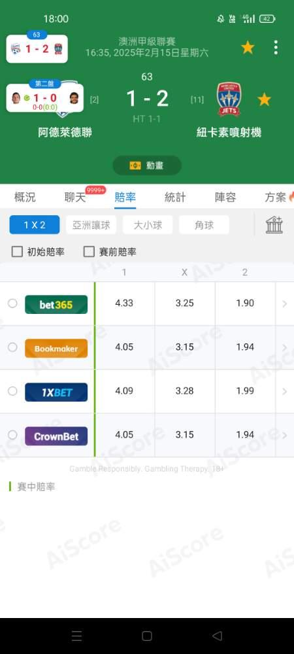Switch to the 陣容 lineup tab

pyautogui.click(x=225, y=198)
